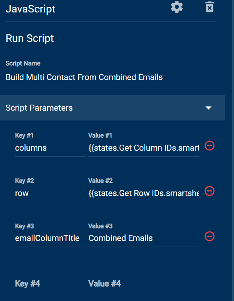Select the Value #3 Combined Emails field
The height and width of the screenshot is (301, 234).
pos(144,238)
